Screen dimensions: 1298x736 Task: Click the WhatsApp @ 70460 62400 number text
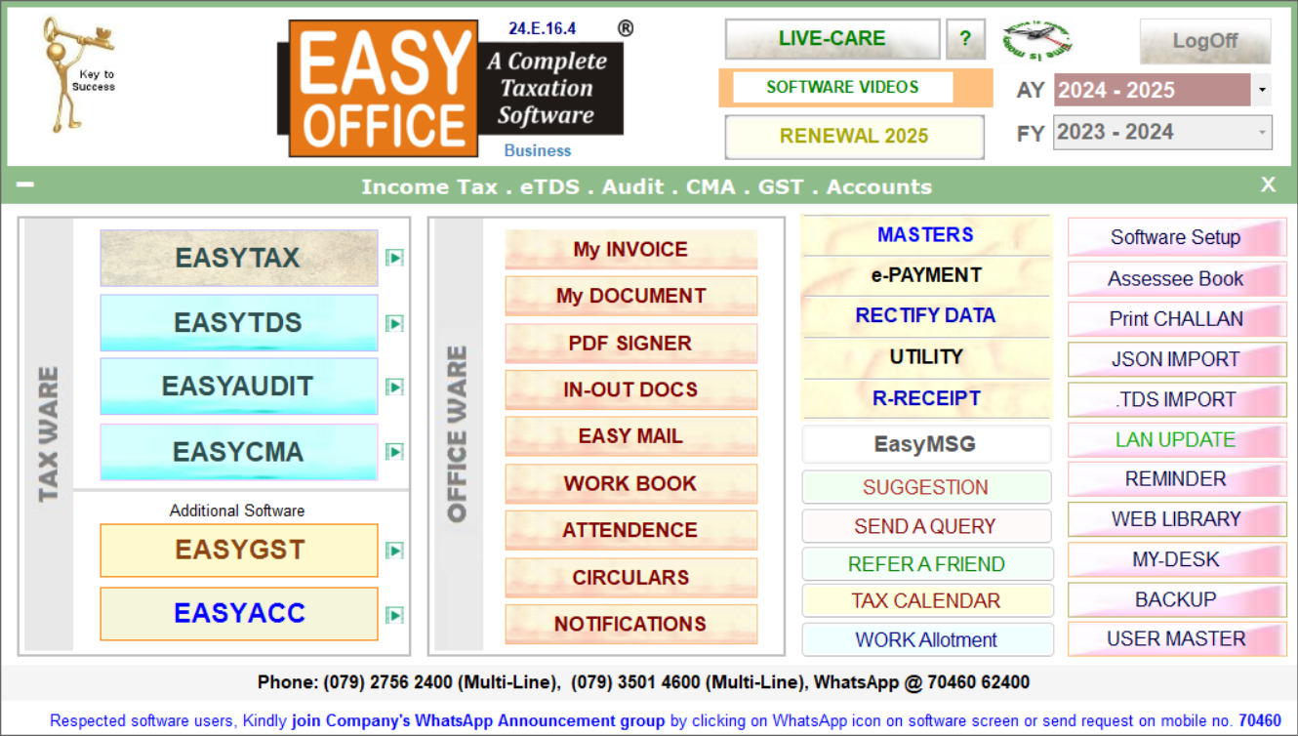[x=921, y=682]
